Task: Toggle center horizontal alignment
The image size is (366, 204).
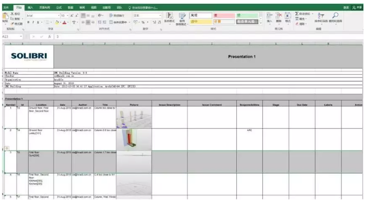Action: click(88, 22)
